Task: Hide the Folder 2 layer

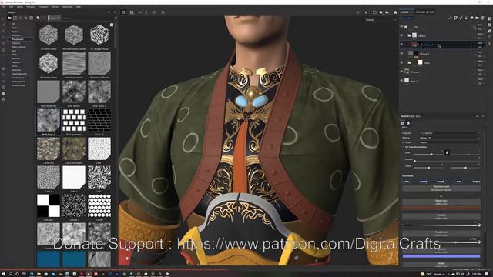Action: click(x=401, y=35)
